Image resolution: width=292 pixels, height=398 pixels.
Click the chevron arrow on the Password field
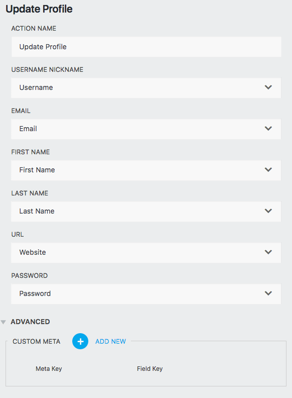click(268, 293)
